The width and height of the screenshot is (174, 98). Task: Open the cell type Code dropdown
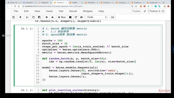coord(97,17)
